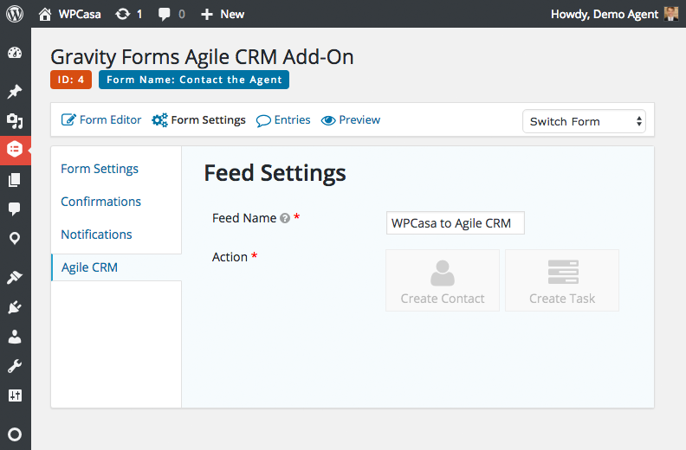Screen dimensions: 686x450
Task: Click the New plus icon
Action: [206, 15]
